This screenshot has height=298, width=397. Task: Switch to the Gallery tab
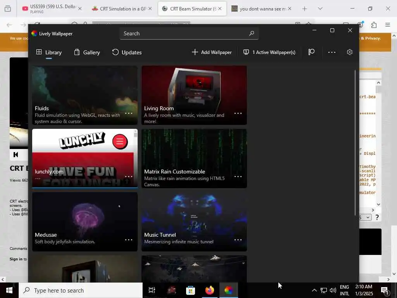pyautogui.click(x=87, y=52)
